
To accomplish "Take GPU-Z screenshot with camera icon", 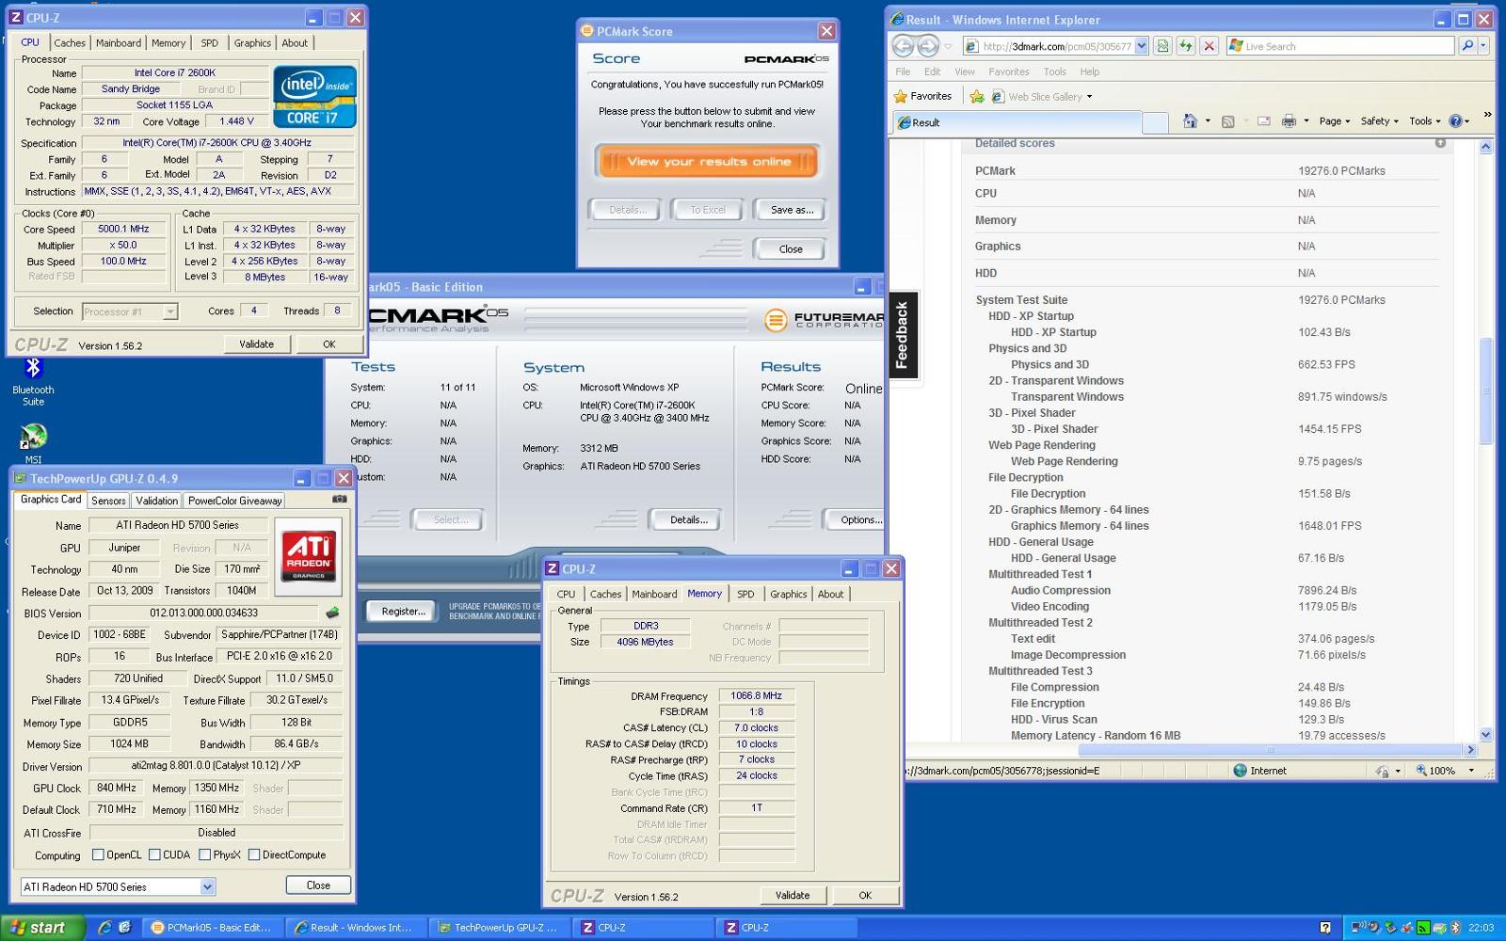I will pos(340,500).
